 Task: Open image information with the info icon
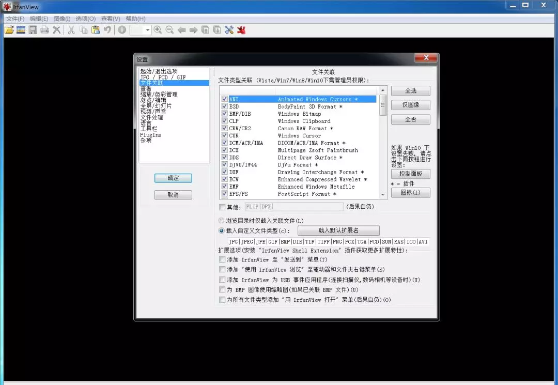point(122,30)
